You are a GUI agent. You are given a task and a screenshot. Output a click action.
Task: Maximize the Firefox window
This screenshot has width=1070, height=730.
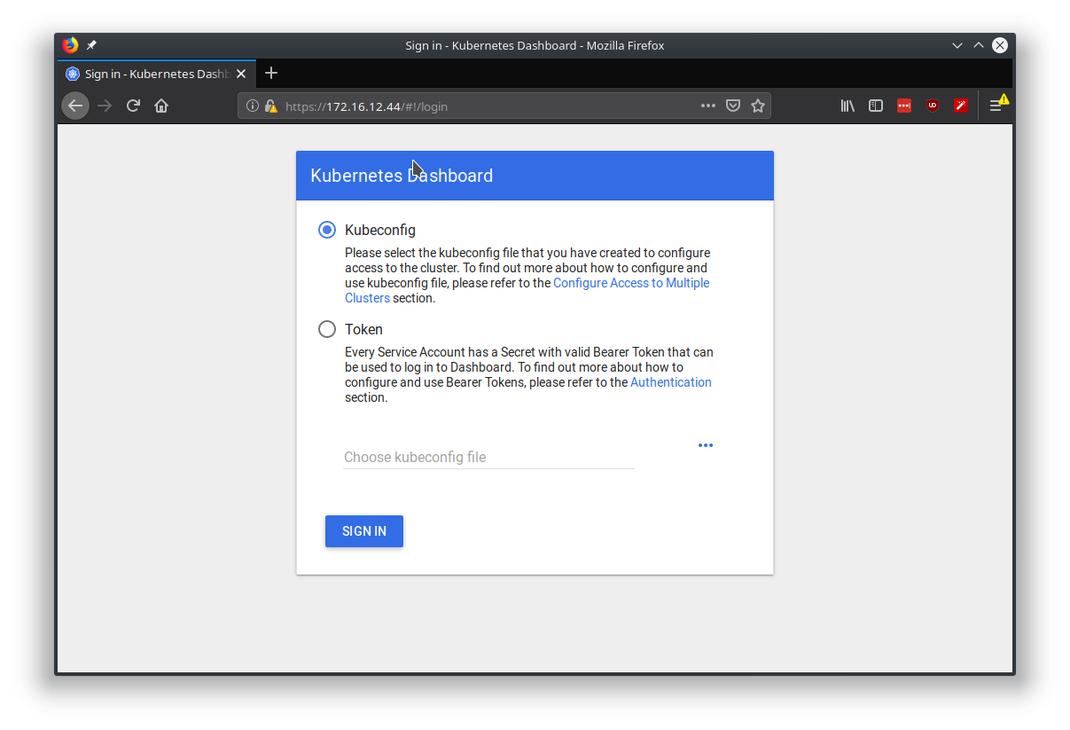(979, 45)
